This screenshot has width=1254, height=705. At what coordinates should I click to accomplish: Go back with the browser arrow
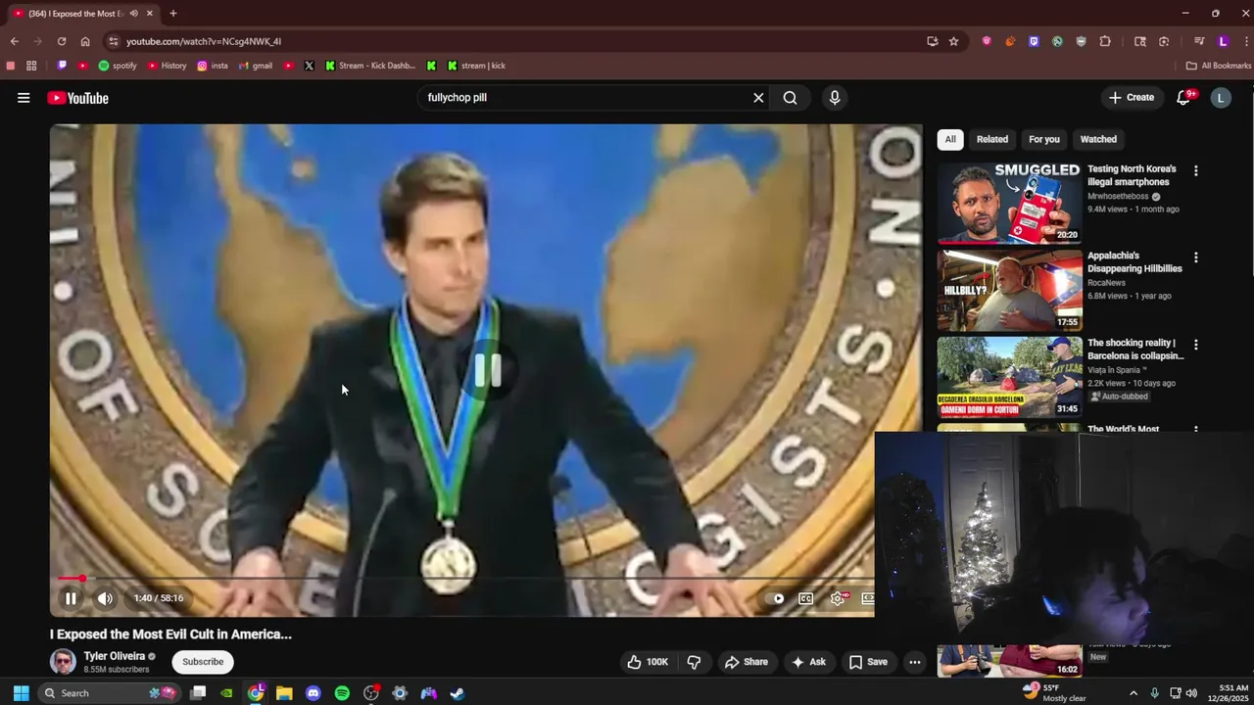click(x=14, y=41)
